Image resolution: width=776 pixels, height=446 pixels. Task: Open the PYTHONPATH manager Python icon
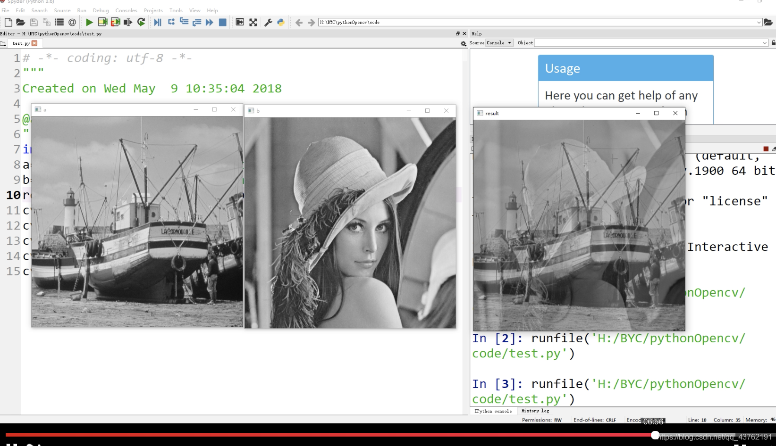[281, 22]
